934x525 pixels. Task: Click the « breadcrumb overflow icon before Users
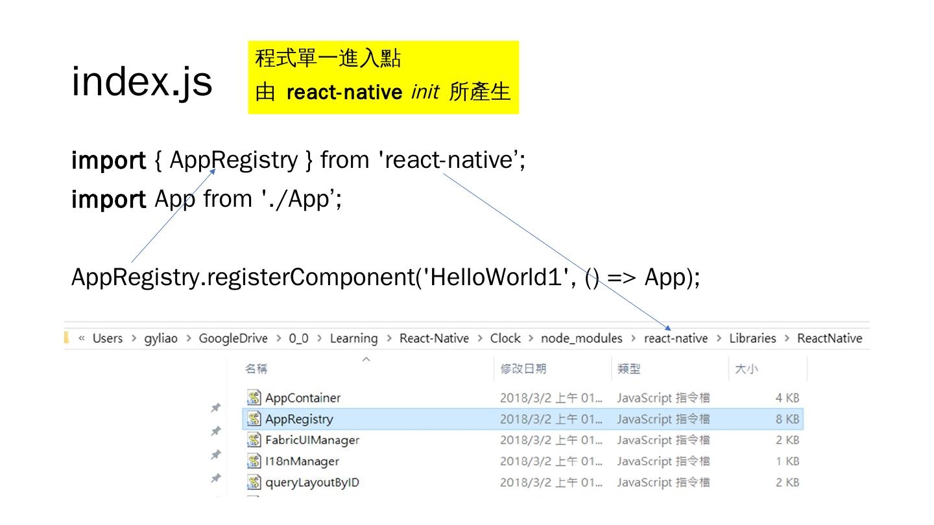coord(82,338)
